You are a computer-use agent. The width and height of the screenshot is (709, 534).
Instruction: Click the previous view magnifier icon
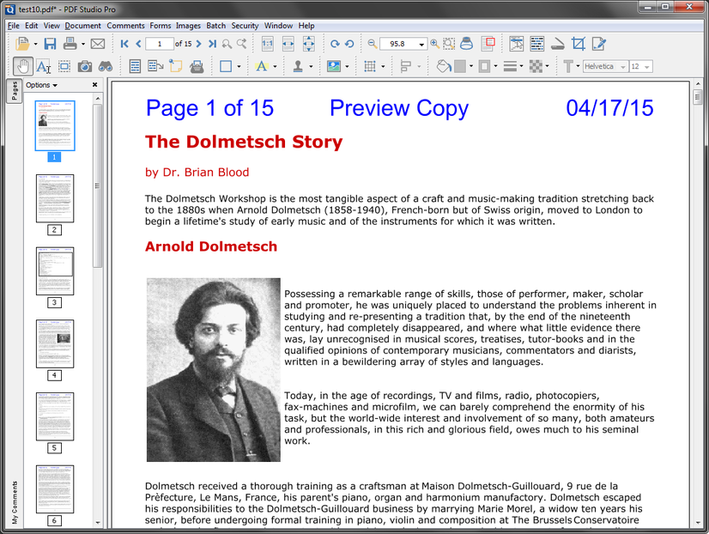(x=227, y=44)
